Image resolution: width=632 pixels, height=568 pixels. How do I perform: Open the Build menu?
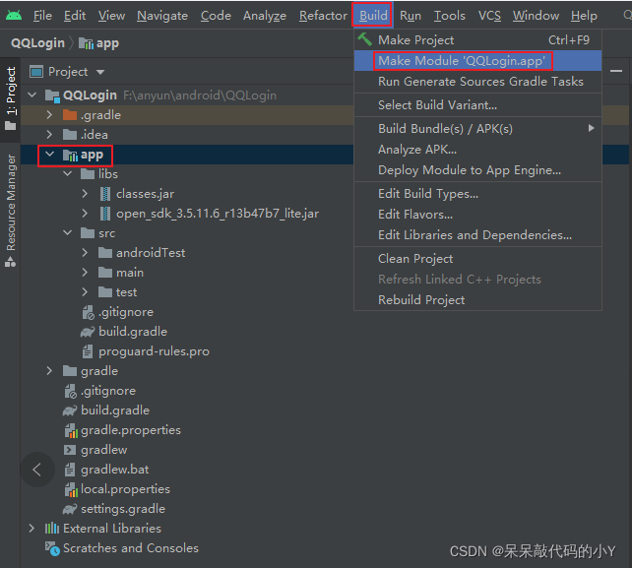pyautogui.click(x=373, y=16)
